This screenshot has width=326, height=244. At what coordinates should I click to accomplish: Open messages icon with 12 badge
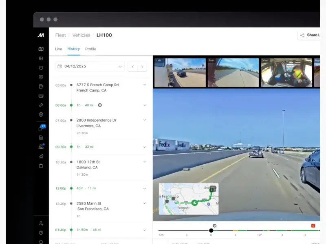click(x=41, y=129)
